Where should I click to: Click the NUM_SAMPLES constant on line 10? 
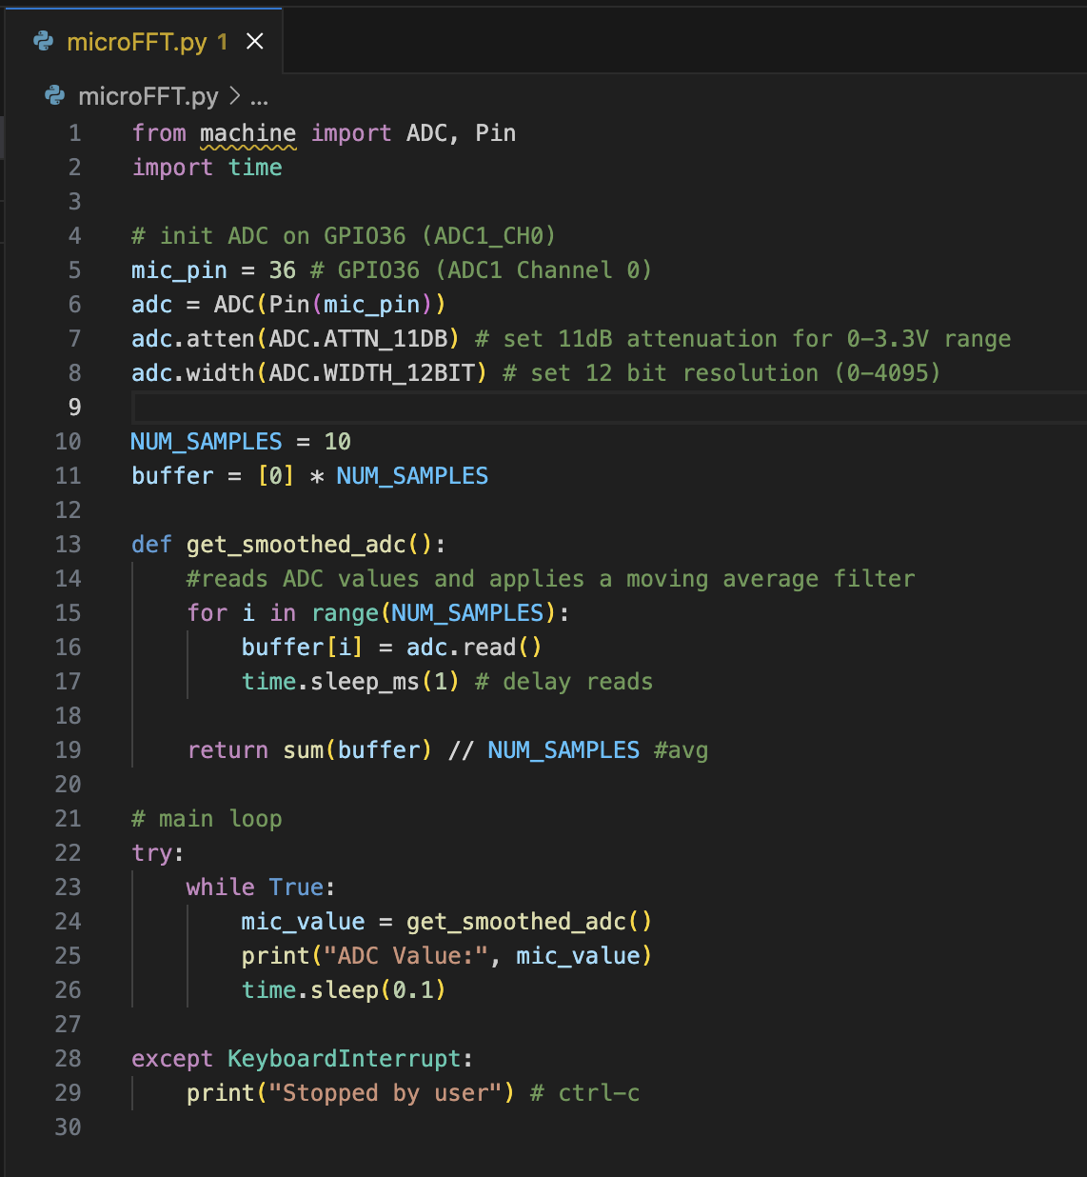tap(207, 442)
